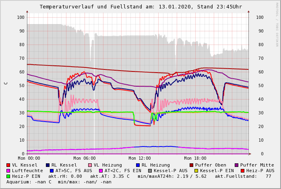Click the 'AT>5C, FS AUS' legend label

coord(74,171)
